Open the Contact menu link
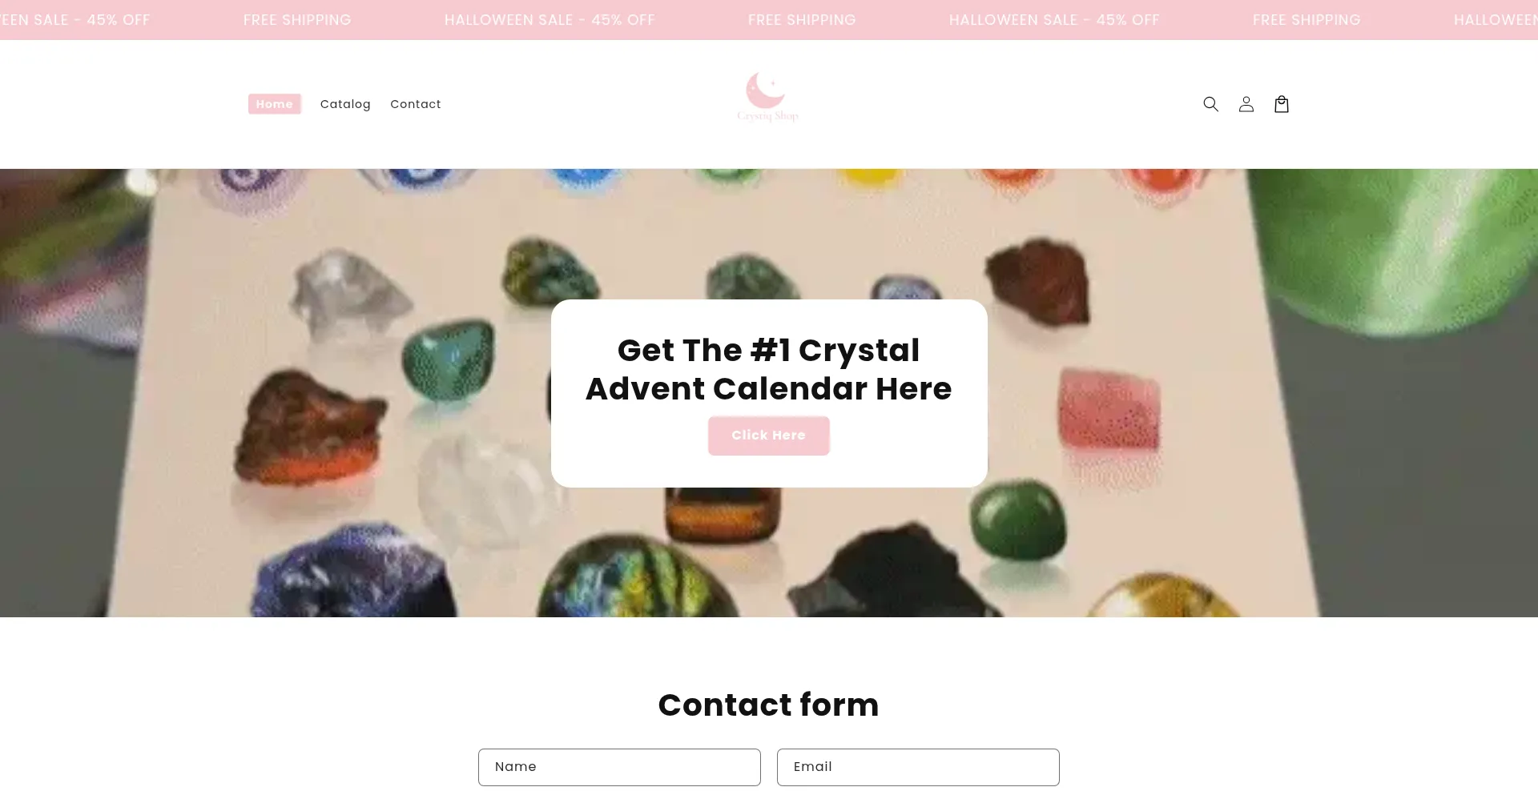This screenshot has height=795, width=1538. (415, 104)
